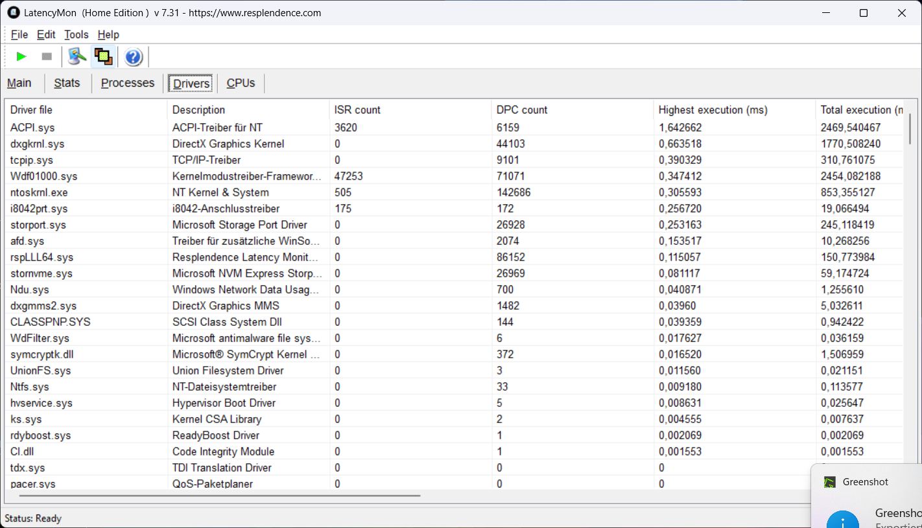The image size is (922, 528).
Task: Click the 'Status: Ready' status bar text
Action: click(33, 518)
